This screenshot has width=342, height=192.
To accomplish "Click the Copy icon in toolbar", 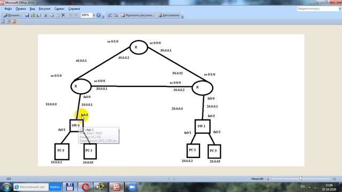I will pyautogui.click(x=52, y=15).
